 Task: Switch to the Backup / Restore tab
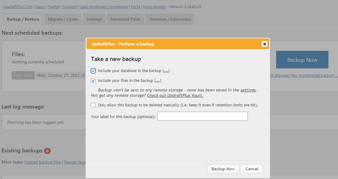(23, 19)
